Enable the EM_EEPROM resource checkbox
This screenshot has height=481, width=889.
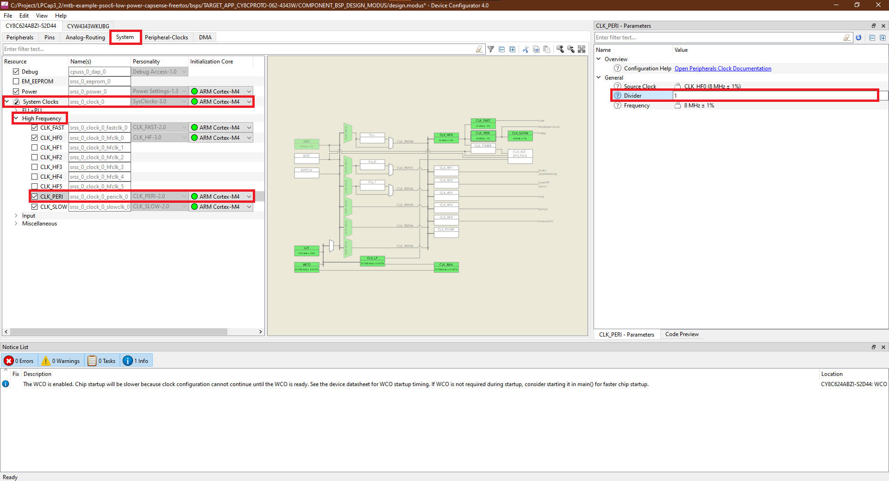(x=16, y=81)
